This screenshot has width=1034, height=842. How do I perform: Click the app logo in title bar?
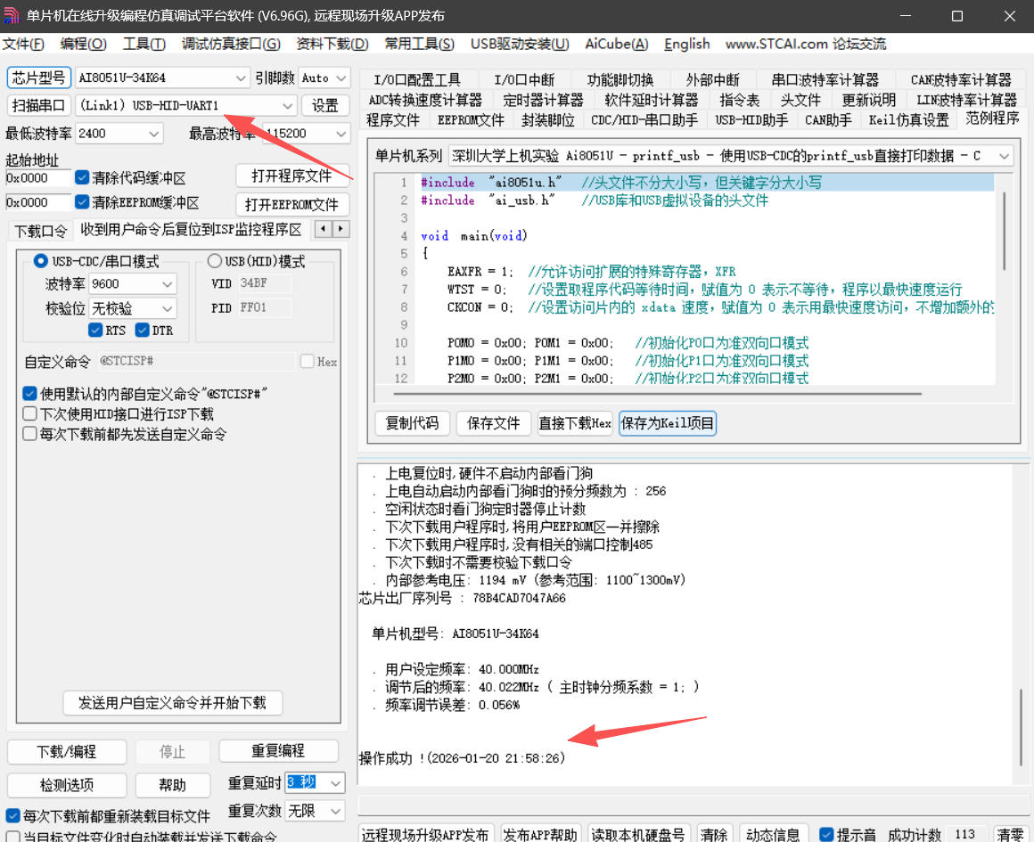click(x=12, y=16)
